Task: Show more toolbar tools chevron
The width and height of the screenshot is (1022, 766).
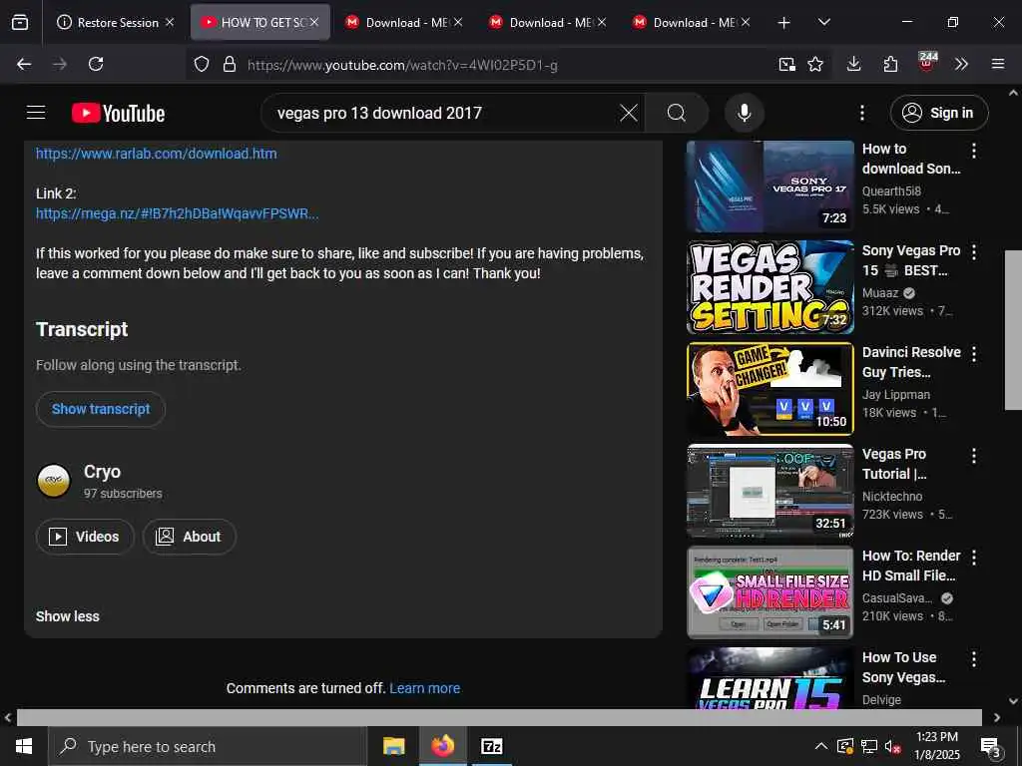Action: point(961,64)
